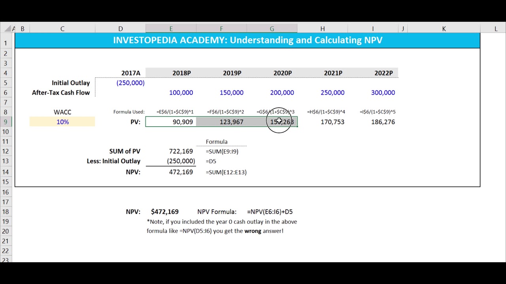This screenshot has height=284, width=506.
Task: Select the 90,909 present value cell
Action: click(171, 122)
